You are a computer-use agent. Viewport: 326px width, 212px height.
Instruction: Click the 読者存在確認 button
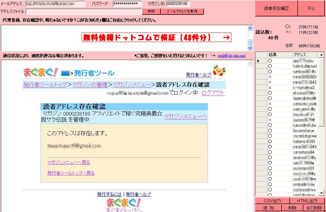(x=276, y=8)
